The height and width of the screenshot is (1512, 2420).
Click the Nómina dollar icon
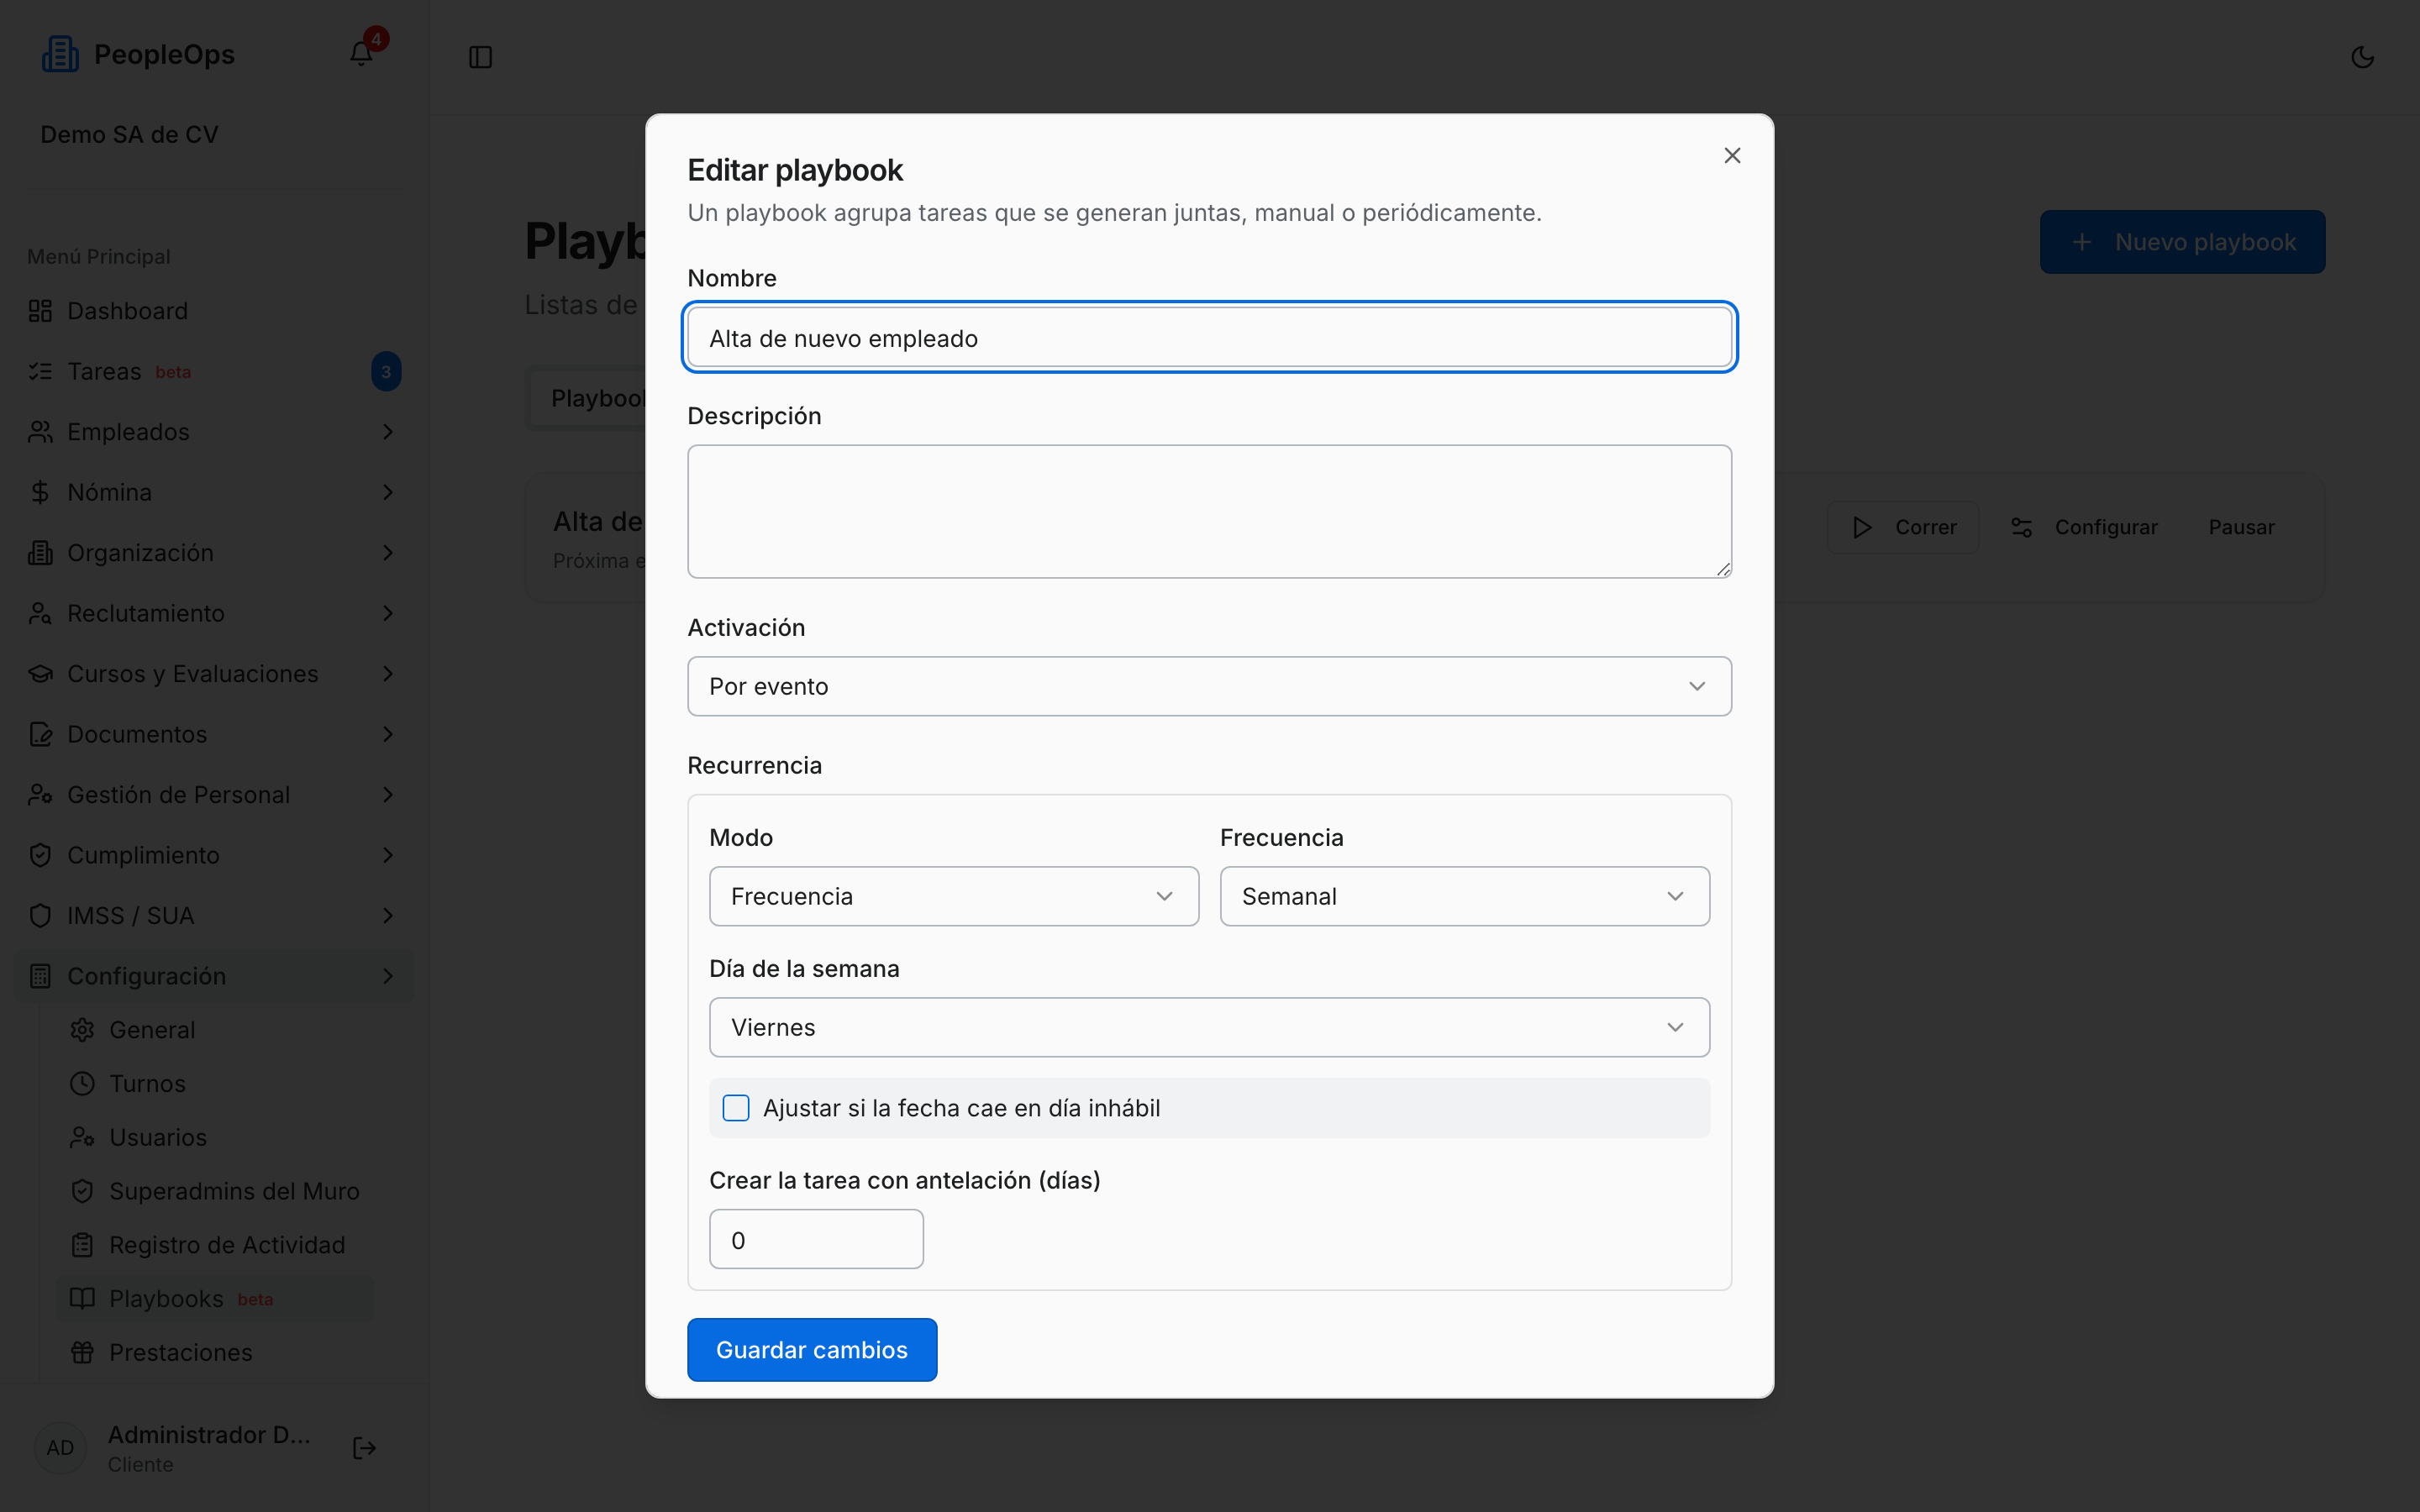point(40,492)
